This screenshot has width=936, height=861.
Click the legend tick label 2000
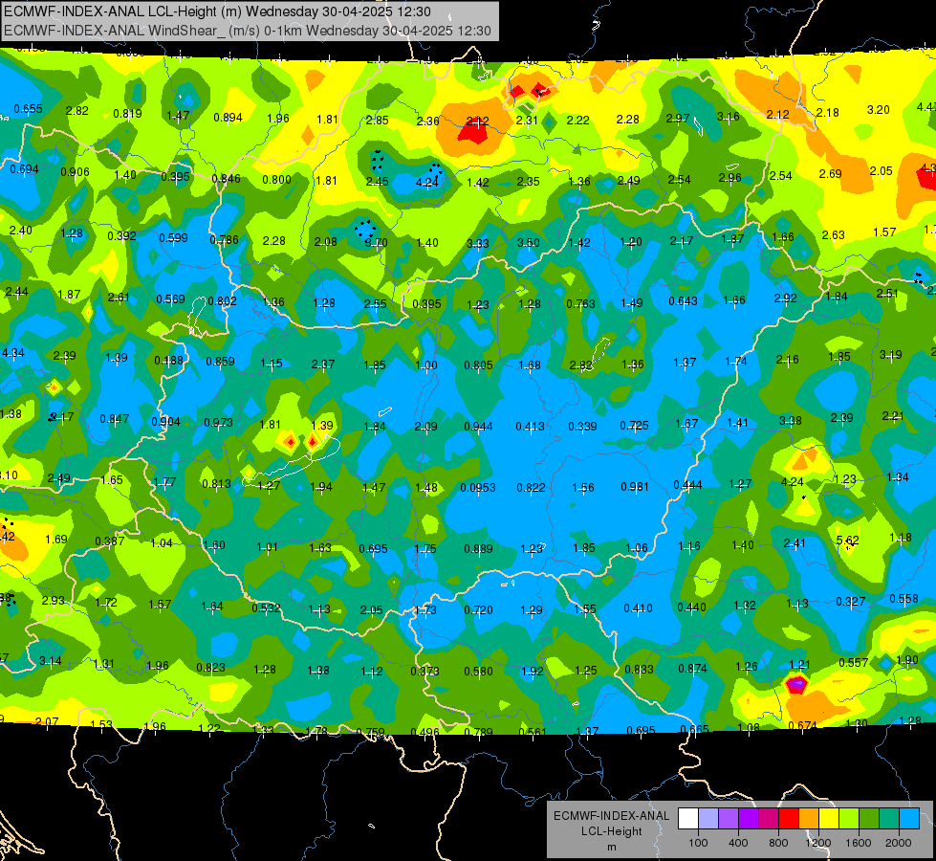coord(899,843)
